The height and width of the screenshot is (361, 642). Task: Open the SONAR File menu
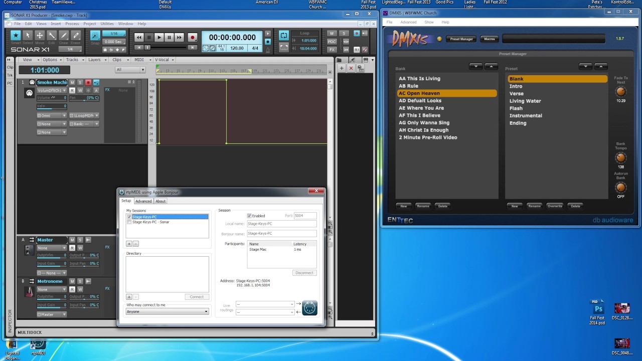click(x=17, y=24)
